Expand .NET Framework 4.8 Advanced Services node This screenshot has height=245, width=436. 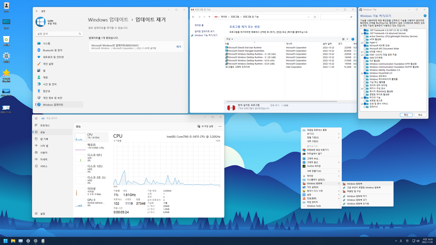click(x=362, y=34)
